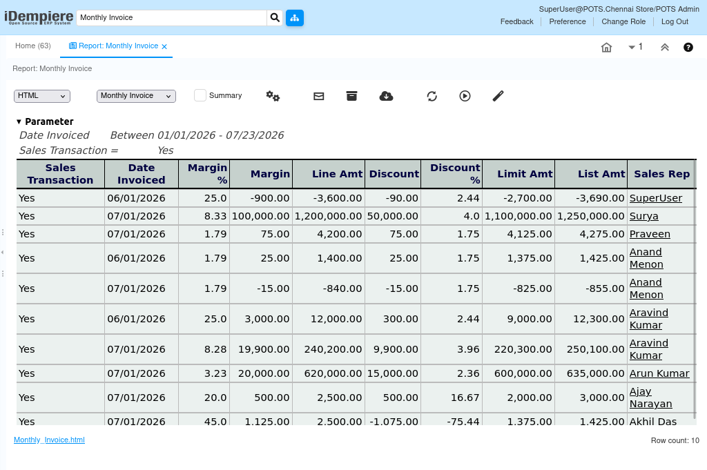Click Log Out
The width and height of the screenshot is (707, 470).
675,21
